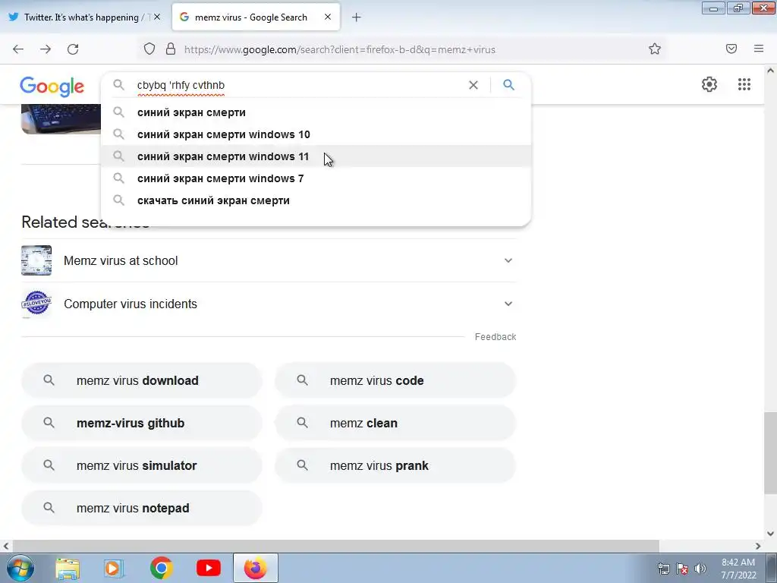Search memz virus prank
The width and height of the screenshot is (777, 583).
pyautogui.click(x=395, y=465)
